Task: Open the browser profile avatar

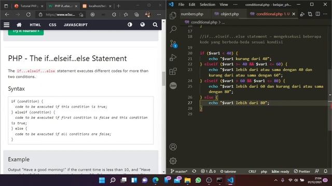Action: (148, 14)
